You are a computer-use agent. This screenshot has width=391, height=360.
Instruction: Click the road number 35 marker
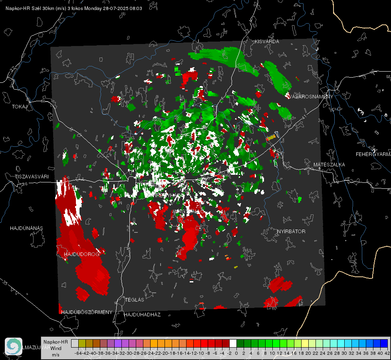(5, 283)
